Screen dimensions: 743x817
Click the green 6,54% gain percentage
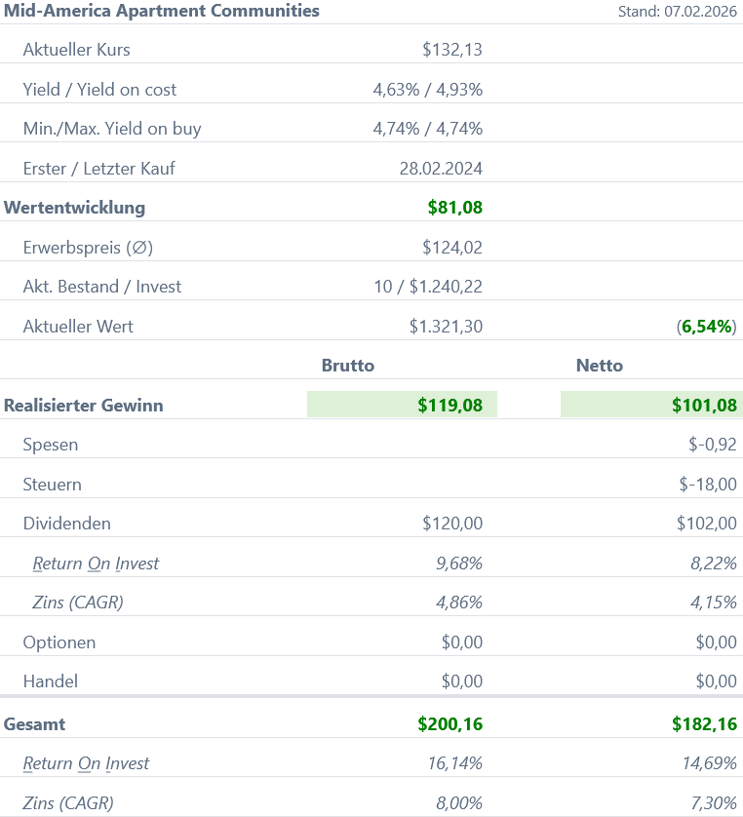707,327
